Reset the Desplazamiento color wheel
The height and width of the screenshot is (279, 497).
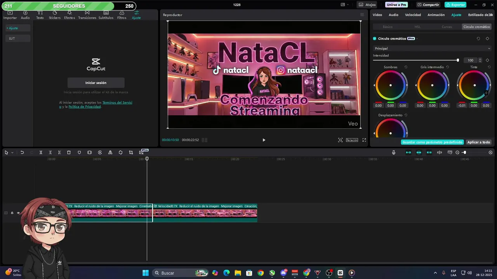406,115
